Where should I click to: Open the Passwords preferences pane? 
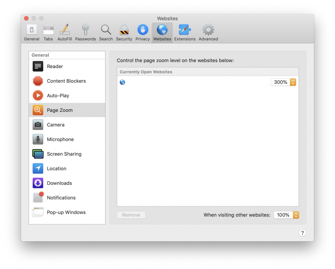pyautogui.click(x=85, y=33)
